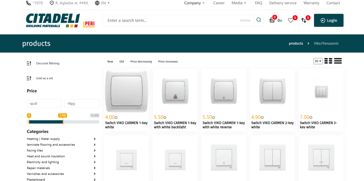This screenshot has width=364, height=181.
Task: Open the Media menu
Action: click(239, 3)
